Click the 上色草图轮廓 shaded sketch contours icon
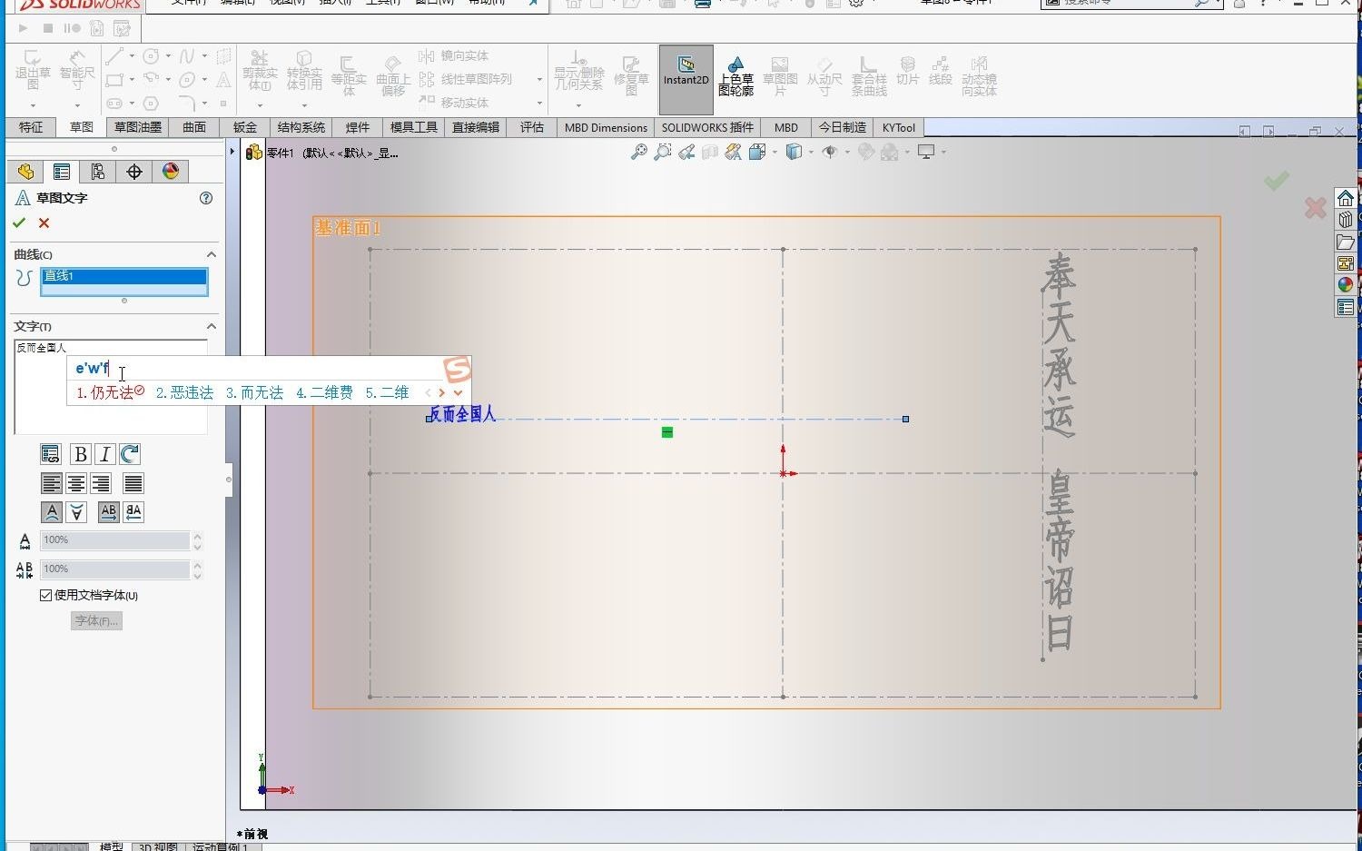The width and height of the screenshot is (1362, 851). coord(735,74)
